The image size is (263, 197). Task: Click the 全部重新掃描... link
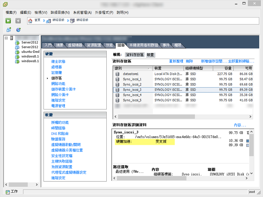[x=241, y=61]
